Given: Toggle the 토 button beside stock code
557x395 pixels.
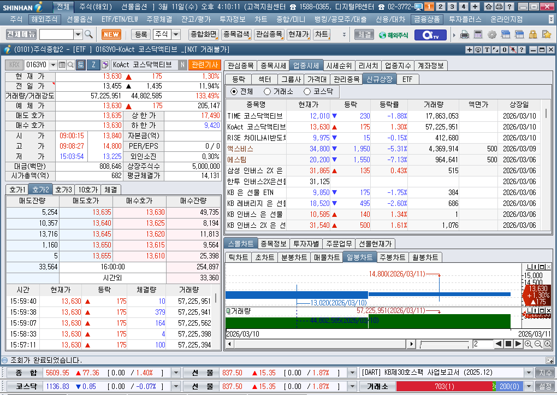Looking at the screenshot, I should click(x=81, y=64).
